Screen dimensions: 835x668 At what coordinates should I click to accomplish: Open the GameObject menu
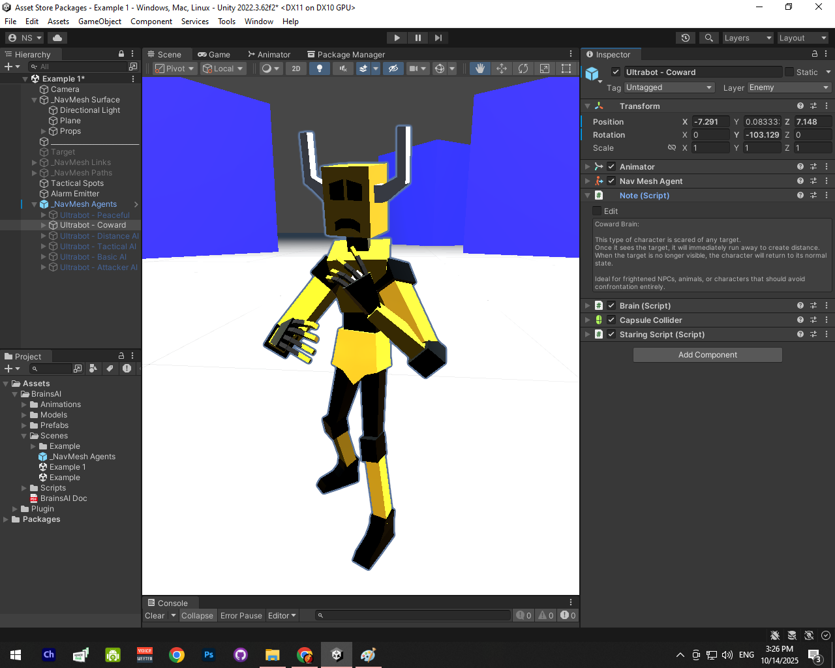[99, 22]
